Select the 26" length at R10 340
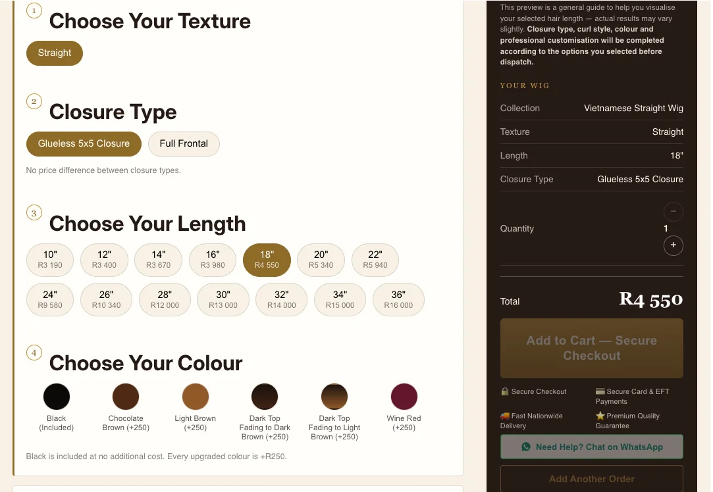Viewport: 713px width, 492px height. click(x=107, y=300)
